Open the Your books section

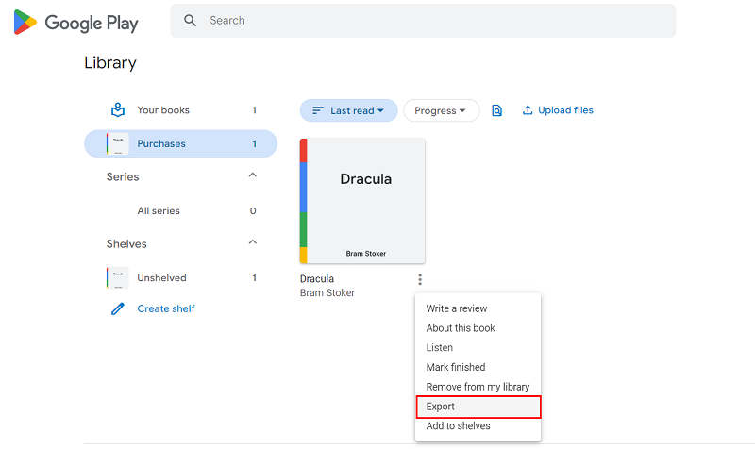click(x=163, y=110)
